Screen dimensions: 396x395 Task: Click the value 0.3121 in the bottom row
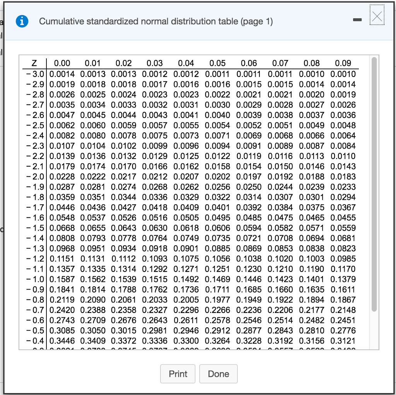[x=343, y=341]
